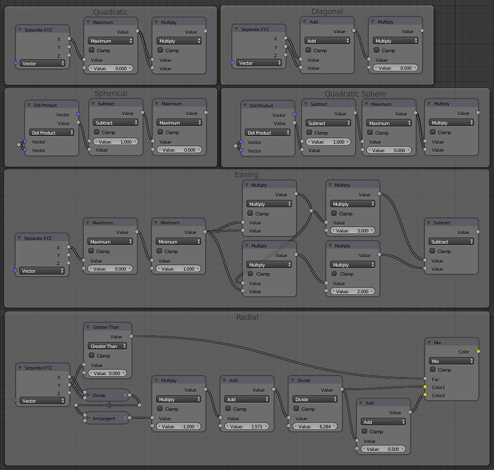494x470 pixels.
Task: Click Z output socket of Radial Separate XYZ
Action: (x=69, y=393)
